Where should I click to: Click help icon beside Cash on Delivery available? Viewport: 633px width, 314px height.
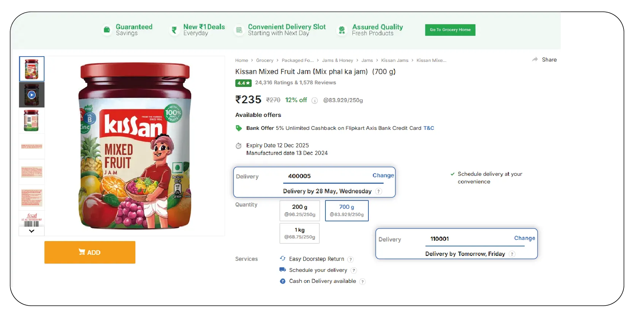point(363,281)
